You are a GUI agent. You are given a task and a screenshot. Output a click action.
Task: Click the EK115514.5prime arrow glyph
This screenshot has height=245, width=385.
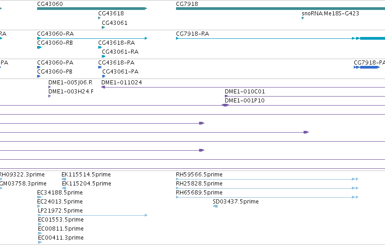[x=64, y=179]
